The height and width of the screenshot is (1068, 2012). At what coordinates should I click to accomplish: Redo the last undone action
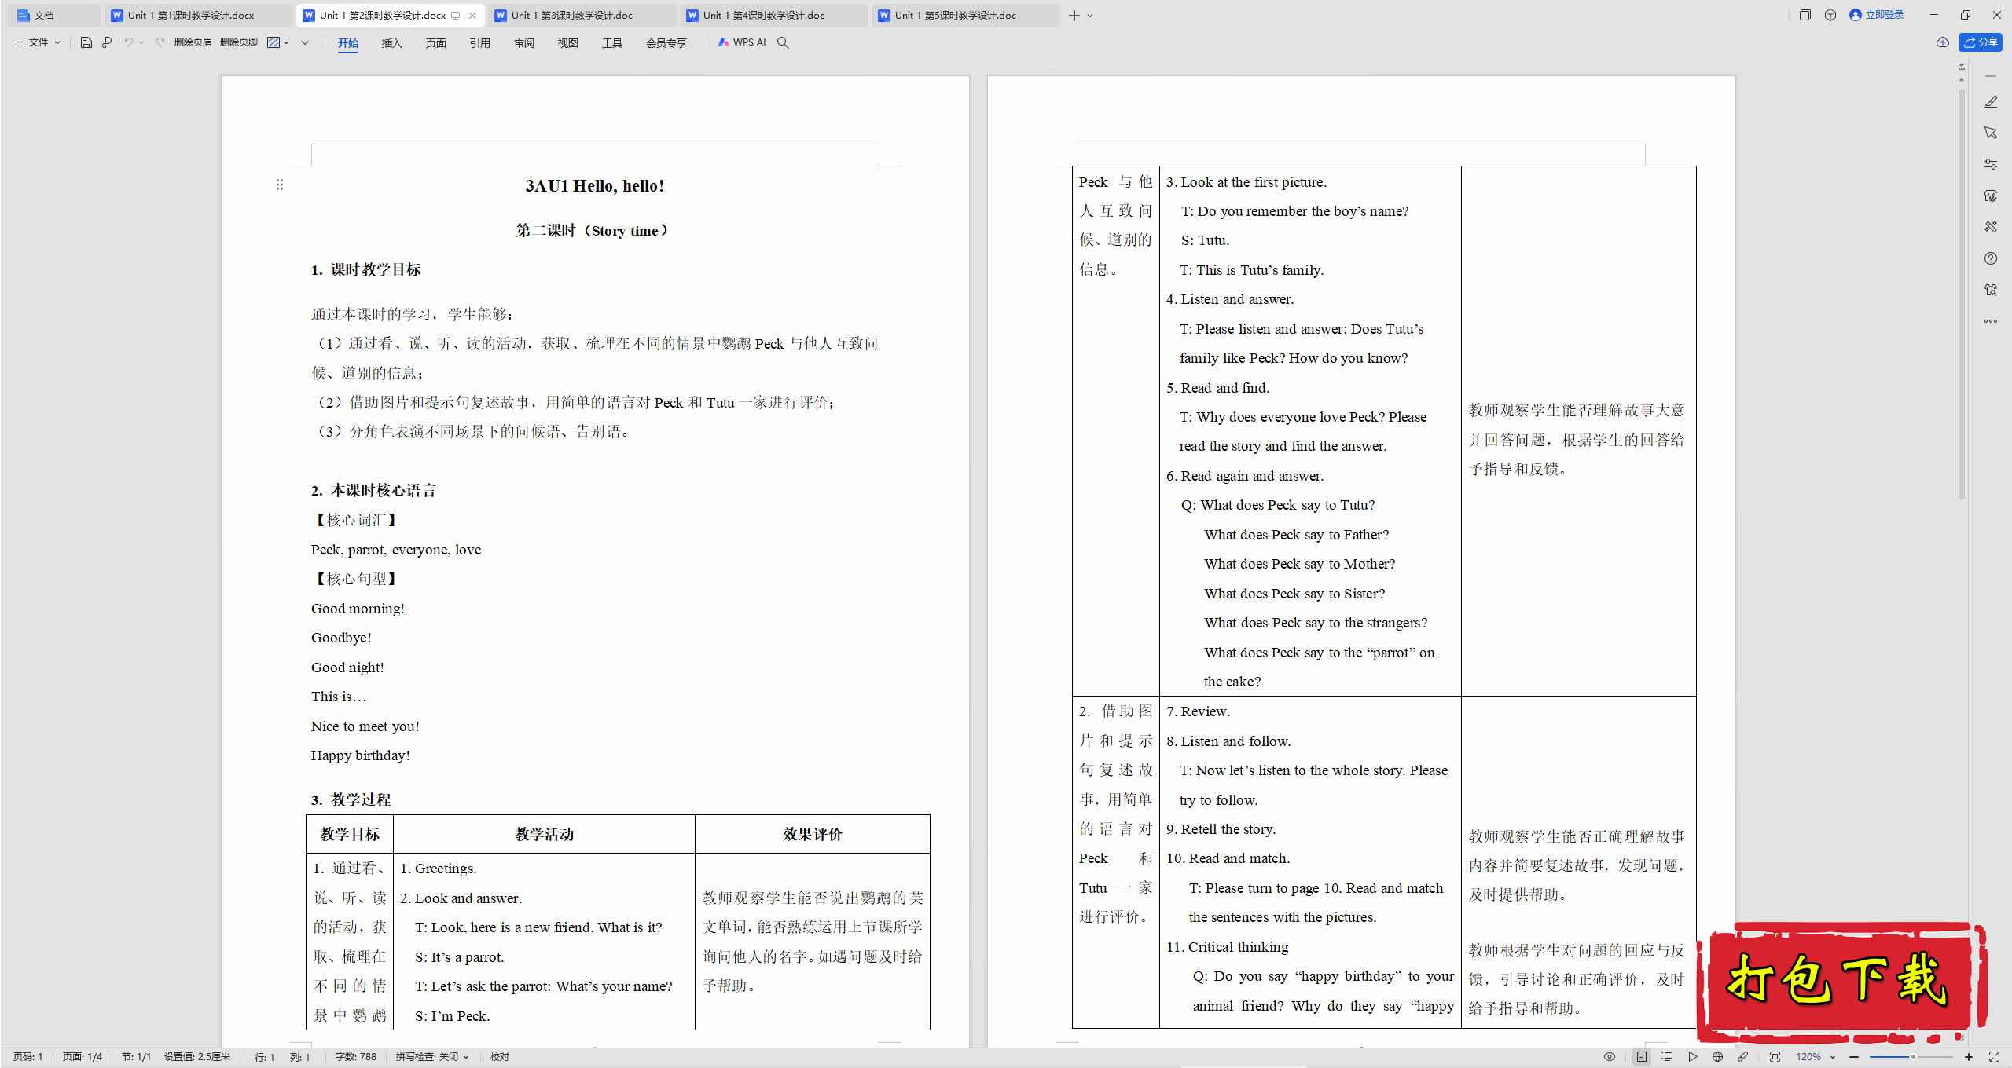pyautogui.click(x=160, y=42)
